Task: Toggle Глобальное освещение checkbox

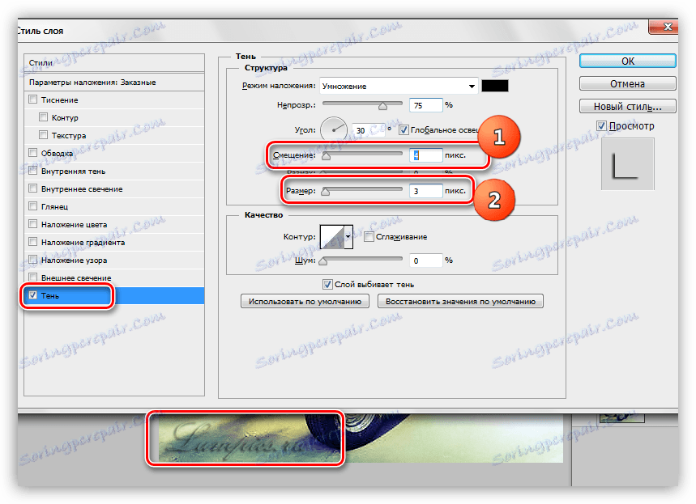Action: point(404,130)
